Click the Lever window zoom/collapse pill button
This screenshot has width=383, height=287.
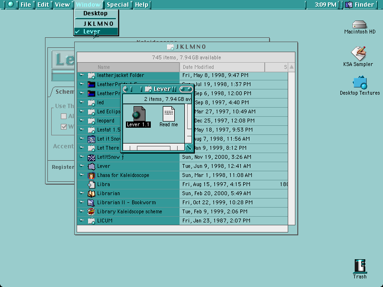(186, 89)
